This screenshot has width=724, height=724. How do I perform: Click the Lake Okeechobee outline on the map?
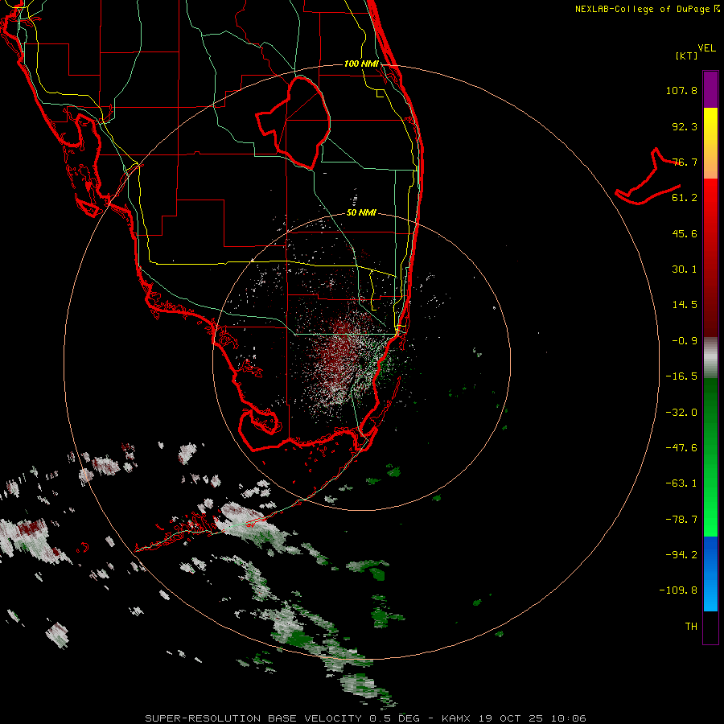tap(294, 122)
